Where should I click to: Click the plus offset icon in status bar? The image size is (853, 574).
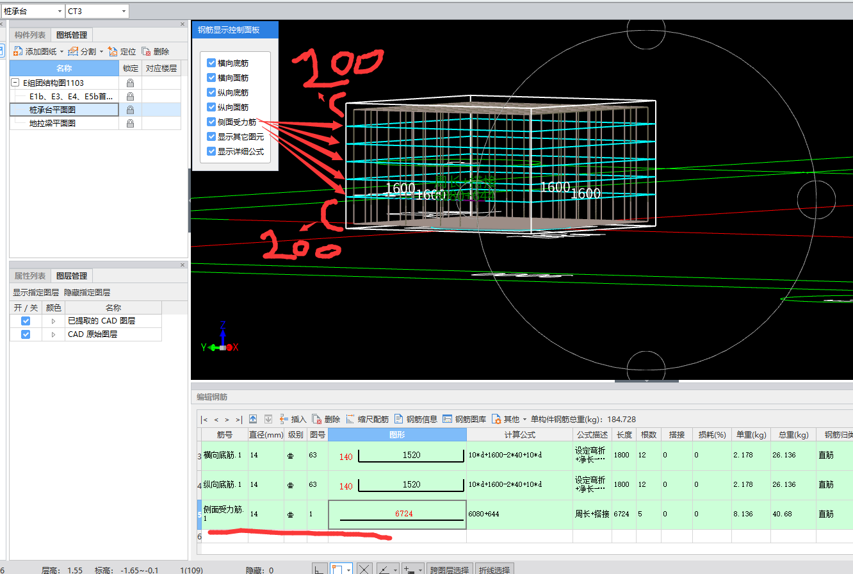(408, 569)
